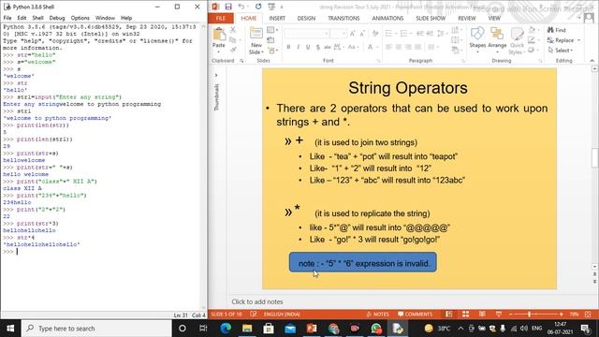Toggle Align Left paragraph alignment
This screenshot has height=337, width=599.
(389, 47)
